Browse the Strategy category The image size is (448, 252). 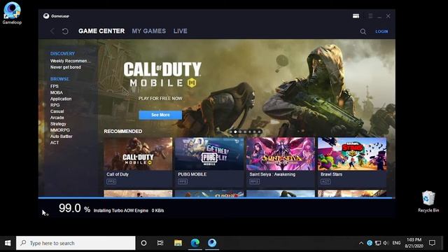[58, 124]
